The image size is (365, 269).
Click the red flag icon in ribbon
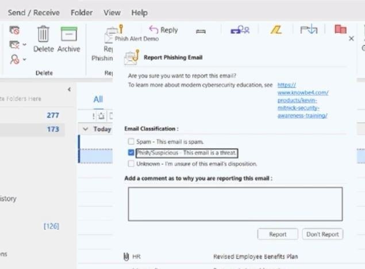[x=340, y=30]
